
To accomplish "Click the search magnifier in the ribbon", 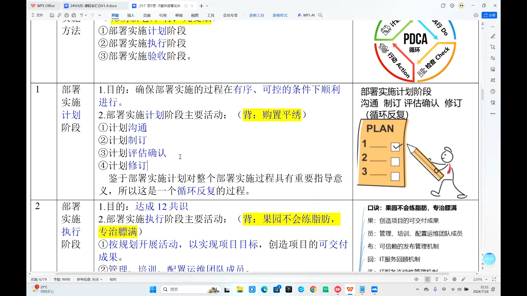I will point(321,15).
